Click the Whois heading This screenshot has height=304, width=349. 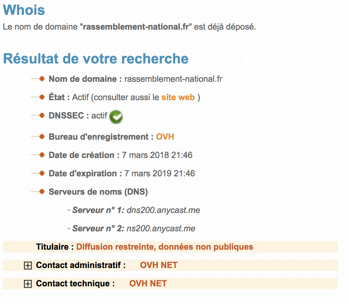click(x=24, y=10)
